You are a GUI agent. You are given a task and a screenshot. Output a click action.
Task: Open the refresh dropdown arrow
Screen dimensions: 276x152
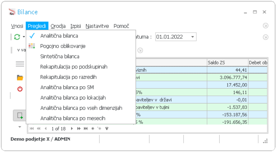tap(24, 37)
